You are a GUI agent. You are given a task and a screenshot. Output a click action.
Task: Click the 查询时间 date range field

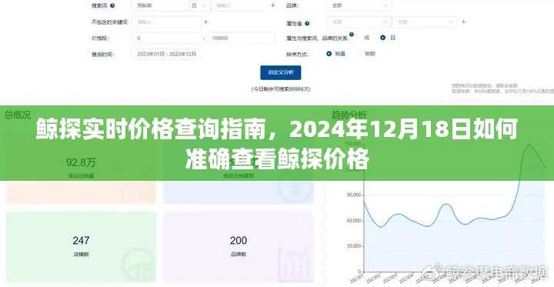click(x=166, y=54)
